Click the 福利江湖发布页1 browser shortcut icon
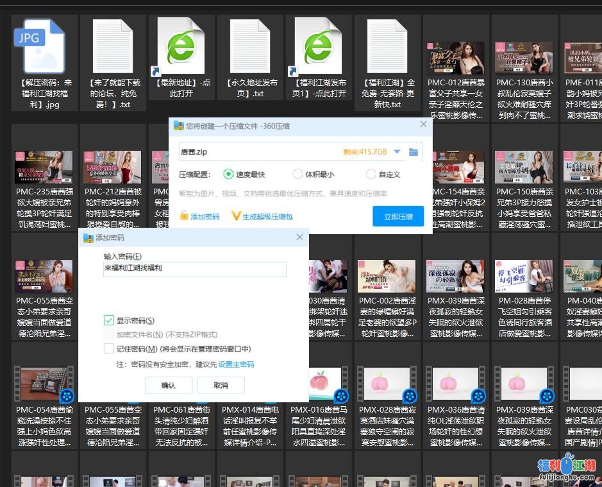This screenshot has width=602, height=487. [318, 46]
